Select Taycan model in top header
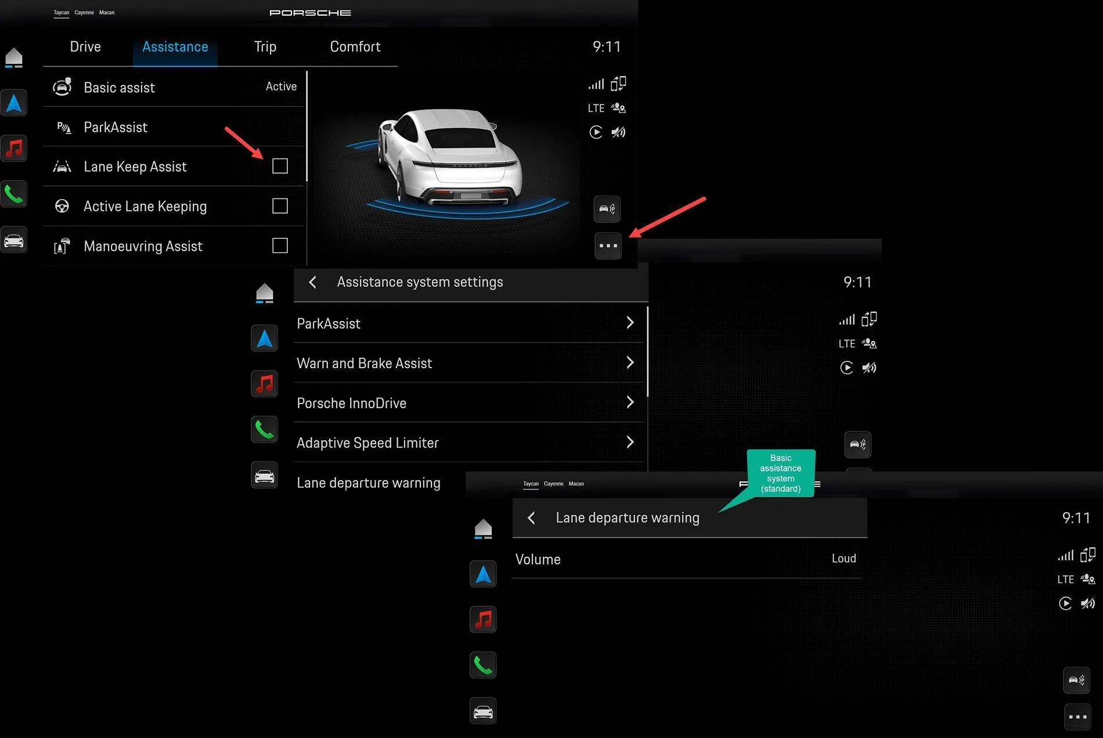Screen dimensions: 1103x738 pyautogui.click(x=62, y=13)
